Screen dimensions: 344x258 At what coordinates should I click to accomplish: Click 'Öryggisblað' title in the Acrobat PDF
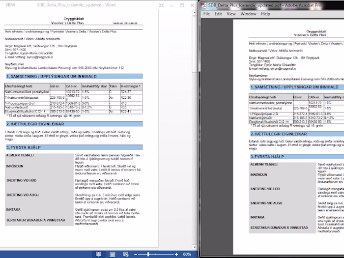316,31
